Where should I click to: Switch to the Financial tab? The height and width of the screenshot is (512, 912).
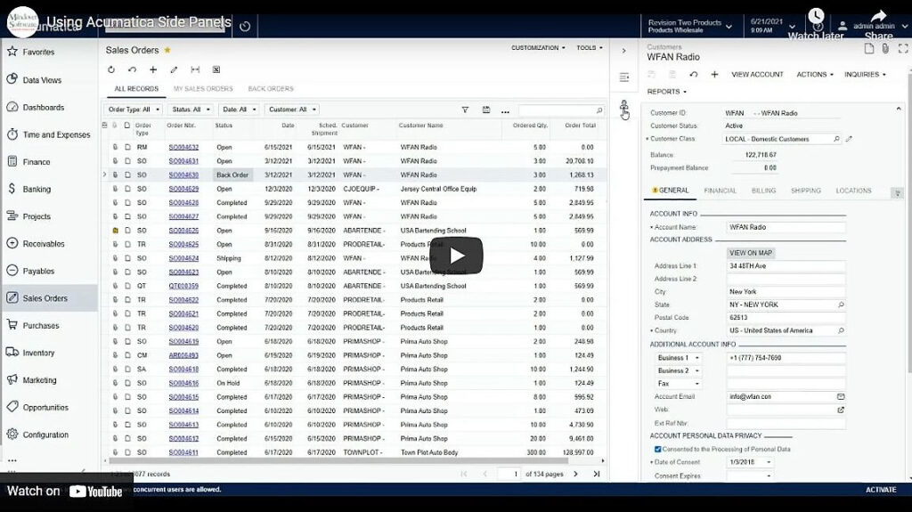click(720, 191)
